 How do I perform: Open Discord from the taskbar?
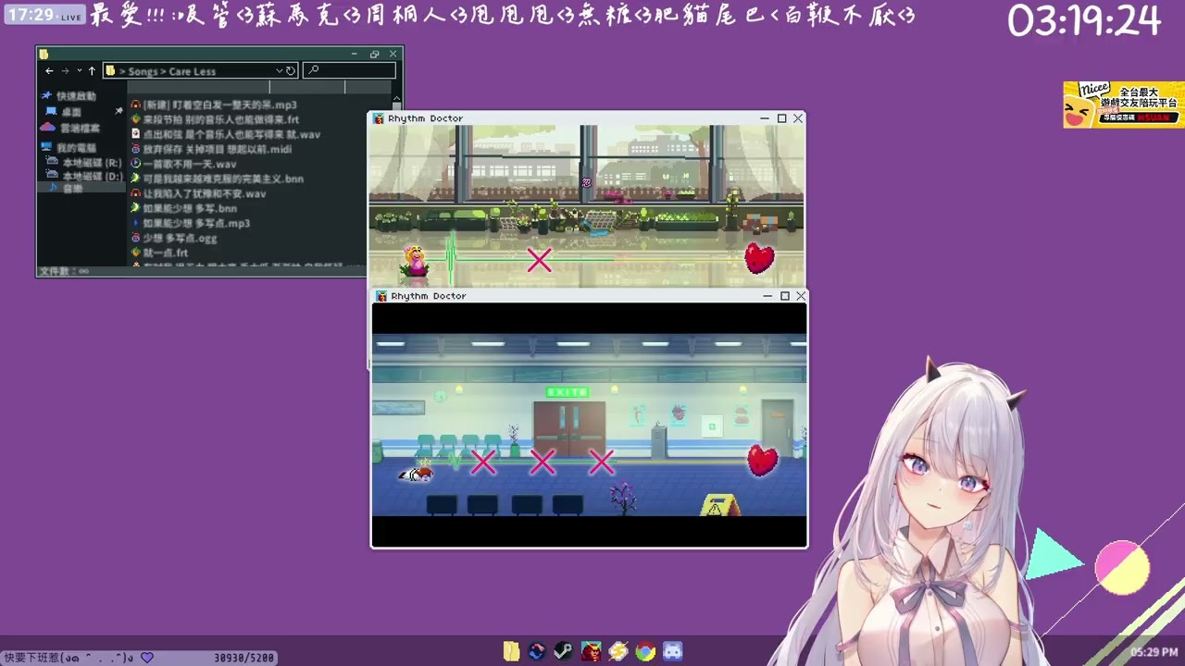click(x=673, y=651)
